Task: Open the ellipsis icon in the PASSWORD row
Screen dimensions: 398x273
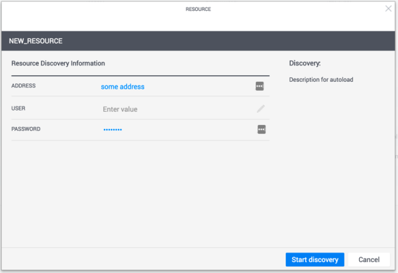Action: coord(261,129)
